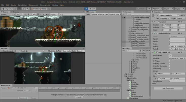Viewport: 186px width, 102px height.
Task: Open Shaded draw mode dropdown
Action: coord(8,14)
